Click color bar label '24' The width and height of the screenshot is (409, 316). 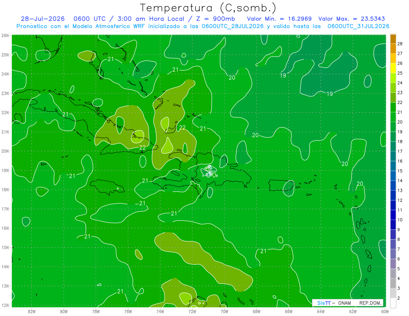(x=400, y=82)
